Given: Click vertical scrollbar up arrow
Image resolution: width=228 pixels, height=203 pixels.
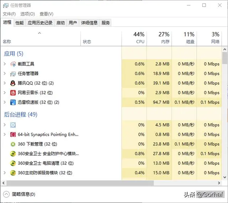Looking at the screenshot, I should tap(225, 50).
